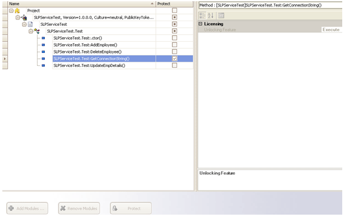Check Protect box for .ctor() method
This screenshot has width=344, height=217.
click(x=175, y=38)
